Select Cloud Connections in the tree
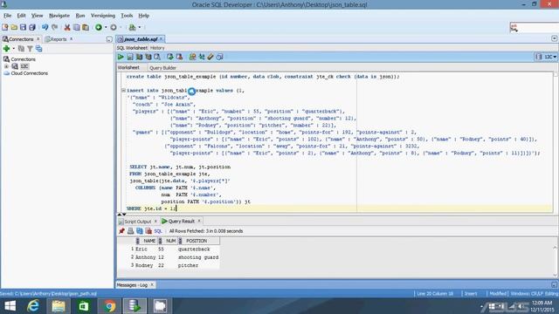Screen dimensions: 559x314 (29, 73)
